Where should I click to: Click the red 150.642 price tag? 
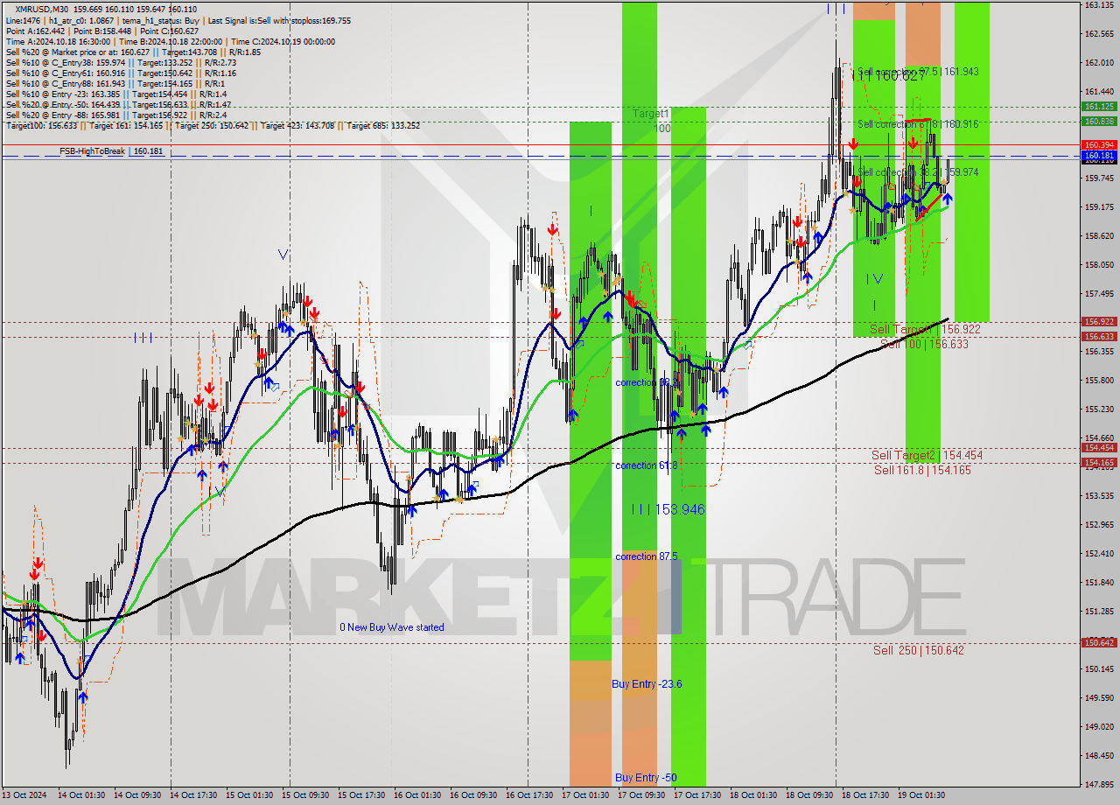coord(1100,642)
